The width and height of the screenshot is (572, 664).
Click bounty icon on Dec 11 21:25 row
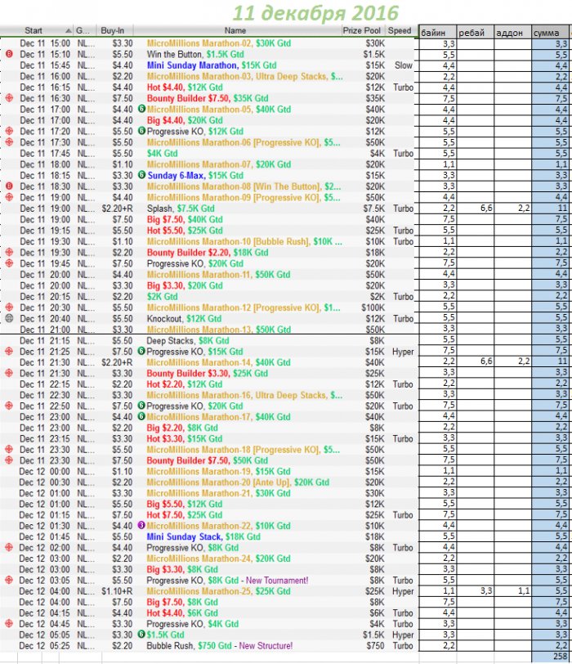click(x=9, y=352)
